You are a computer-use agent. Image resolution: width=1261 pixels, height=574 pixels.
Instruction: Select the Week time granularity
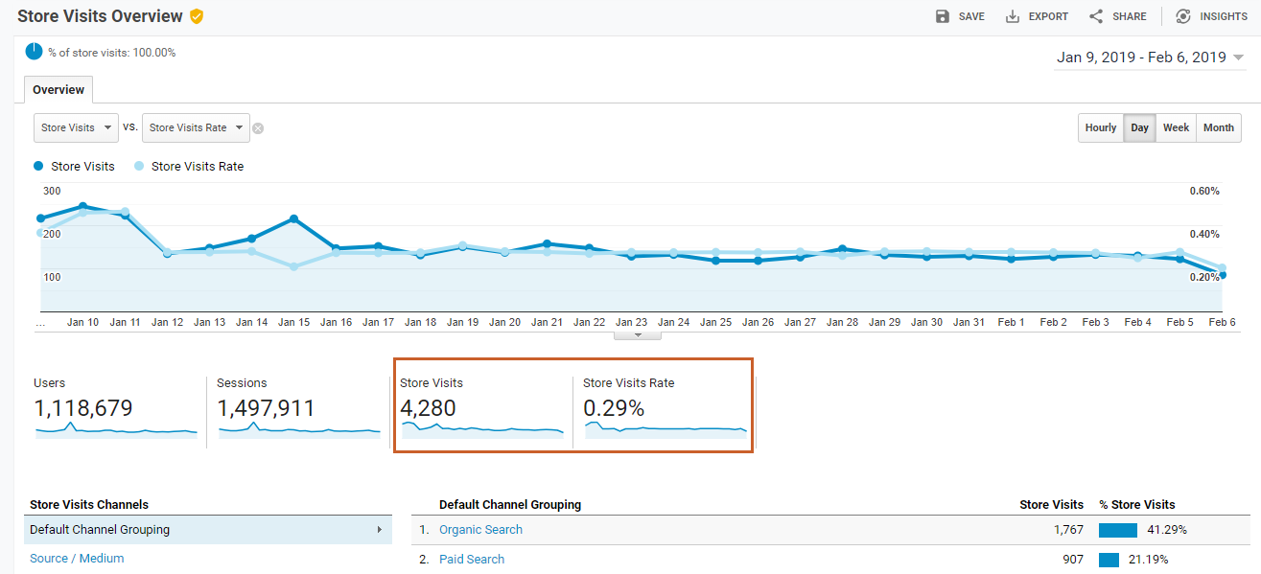point(1176,127)
